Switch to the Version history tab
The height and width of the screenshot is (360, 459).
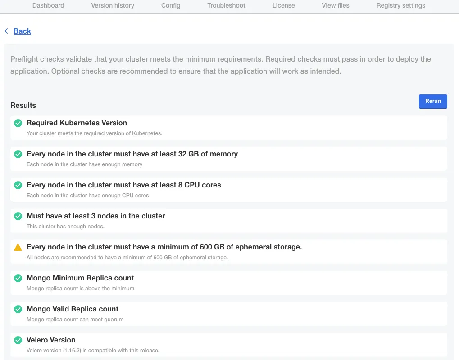click(x=113, y=5)
